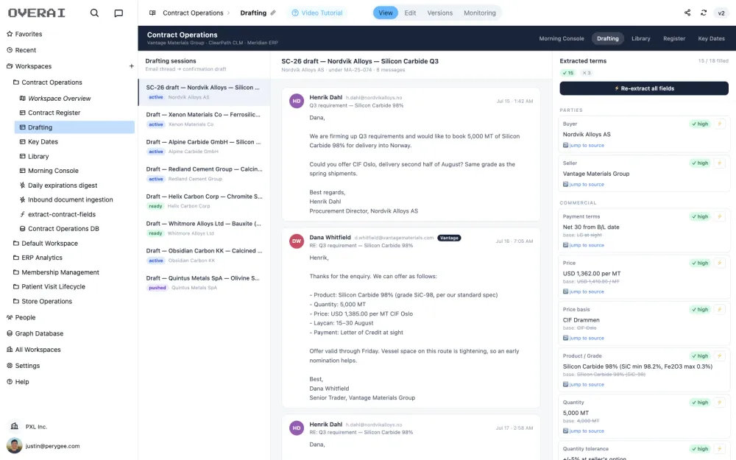Click lightning re-extract icon on Buyer card

click(x=719, y=124)
